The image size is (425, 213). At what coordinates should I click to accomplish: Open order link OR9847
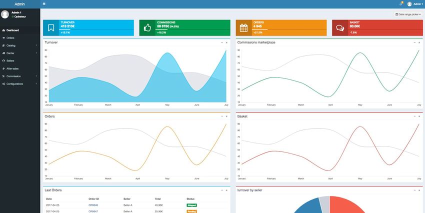coord(93,211)
